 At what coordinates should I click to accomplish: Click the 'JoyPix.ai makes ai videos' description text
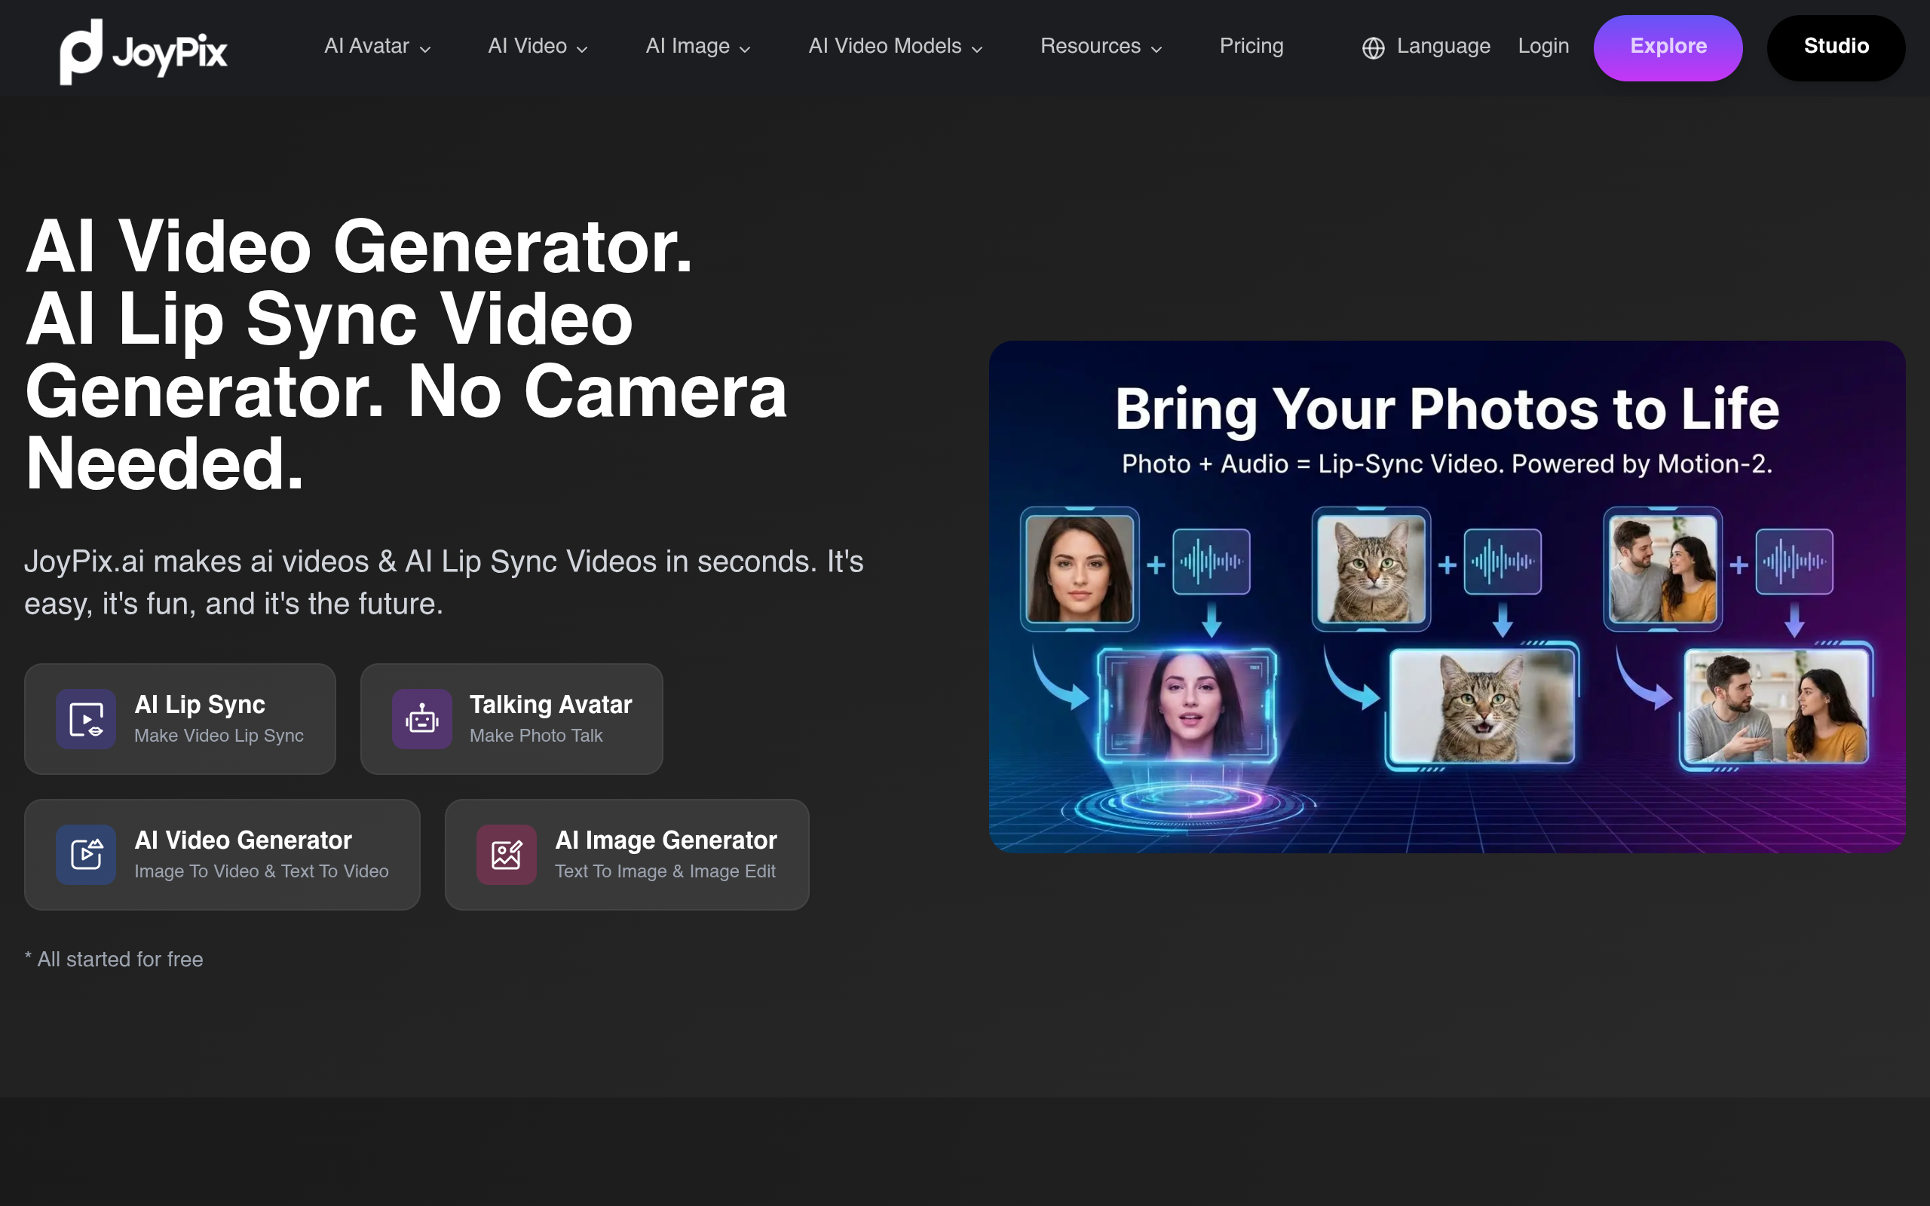[443, 583]
